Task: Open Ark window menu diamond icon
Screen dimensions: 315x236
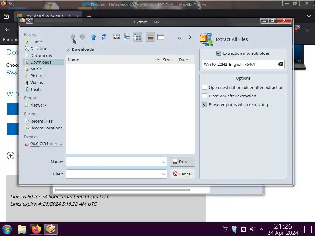Action: (30, 21)
